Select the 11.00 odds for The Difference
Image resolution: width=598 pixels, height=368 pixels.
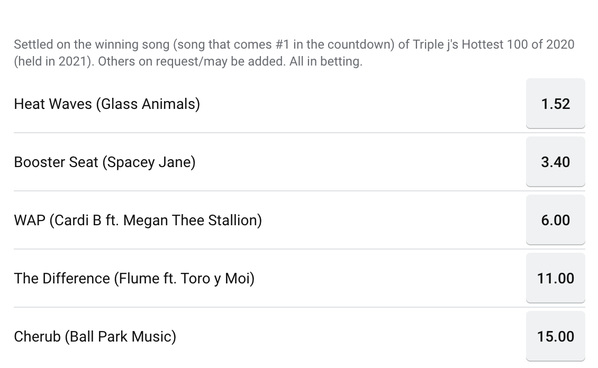click(x=555, y=279)
